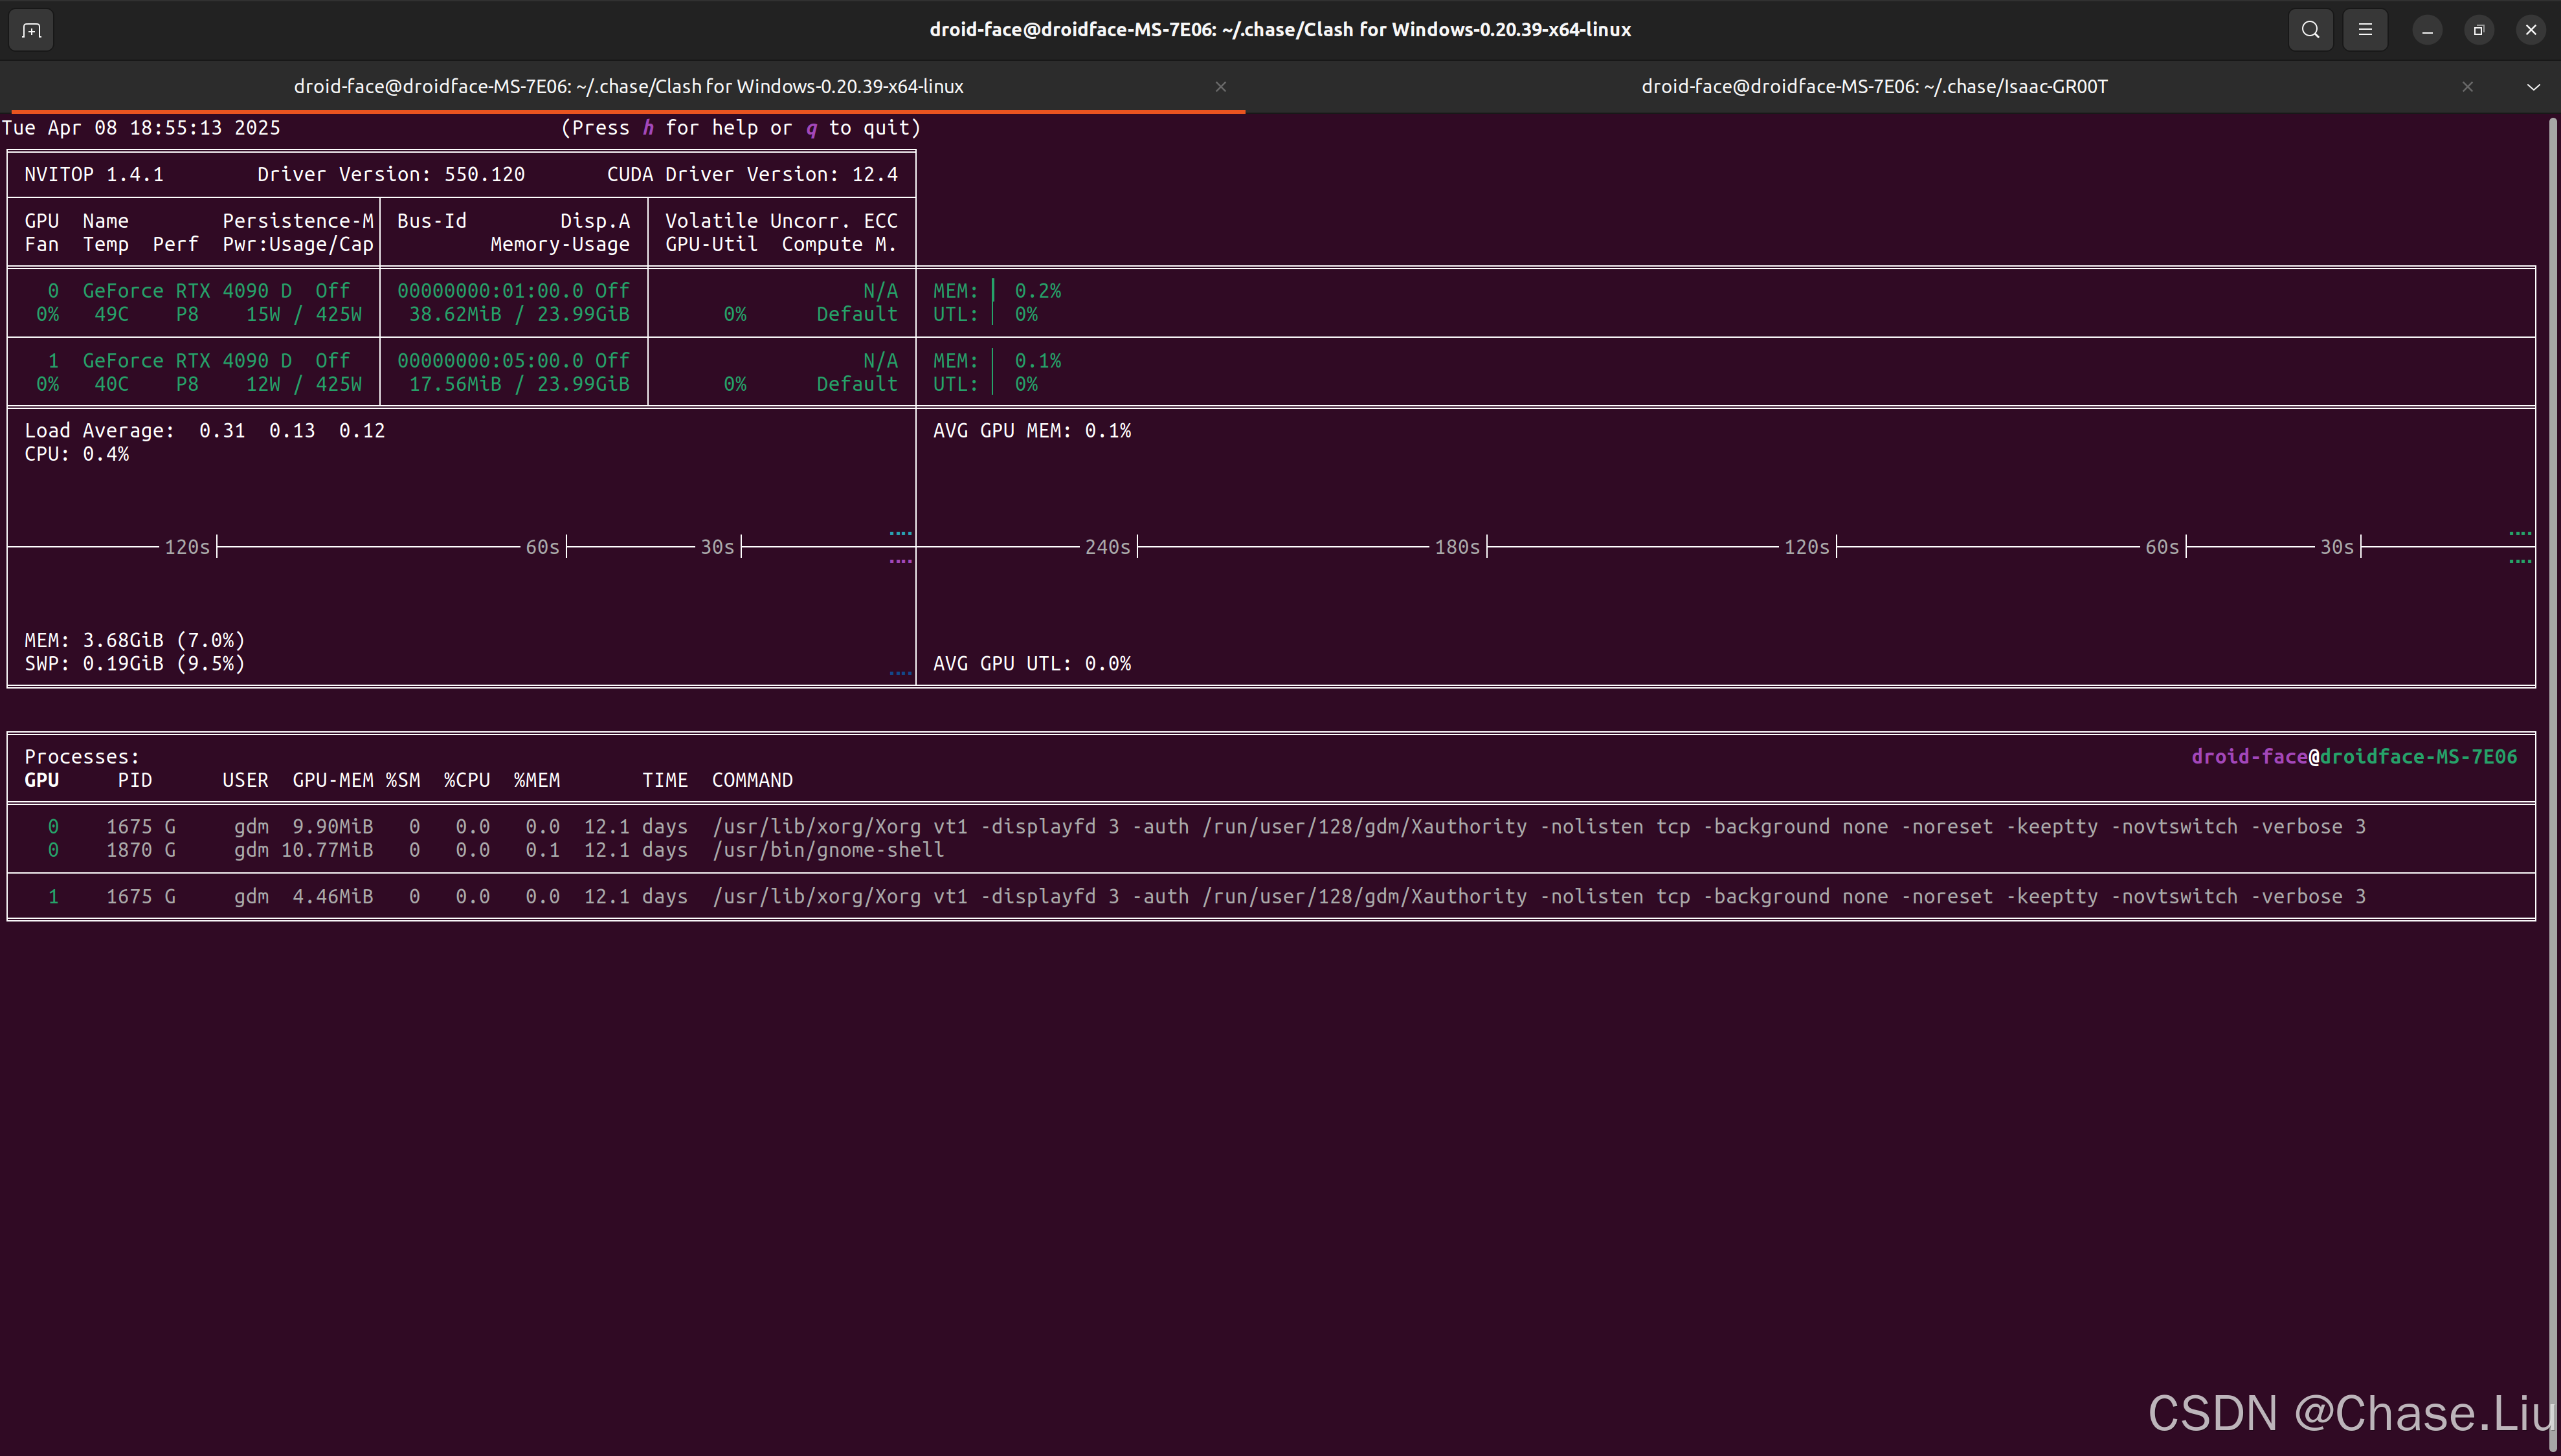
Task: Click GPU 0 GeForce RTX 4090 D row
Action: tap(187, 291)
